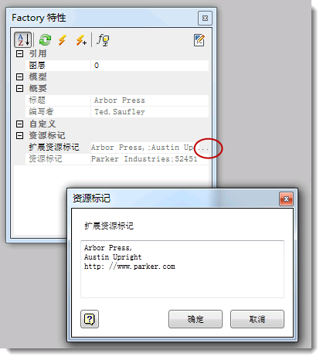Collapse the 资源标记 section
Screen dimensions: 323x360
click(19, 135)
